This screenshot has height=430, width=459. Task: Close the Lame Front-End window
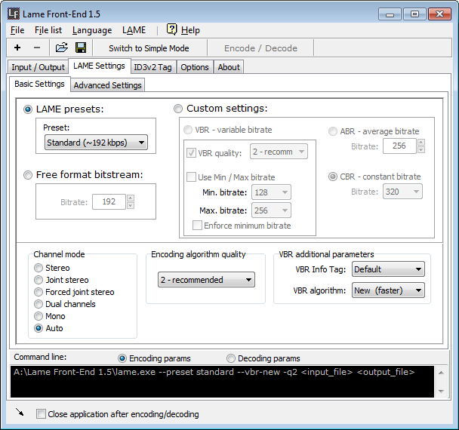(x=439, y=14)
